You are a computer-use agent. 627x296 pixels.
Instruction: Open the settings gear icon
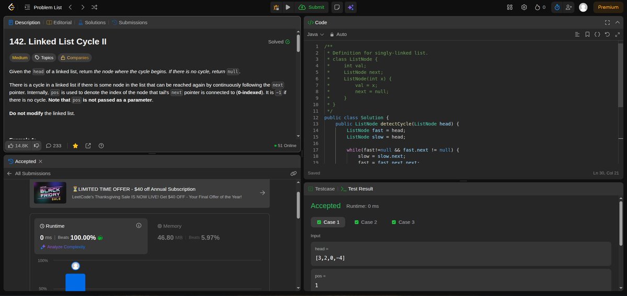(524, 7)
